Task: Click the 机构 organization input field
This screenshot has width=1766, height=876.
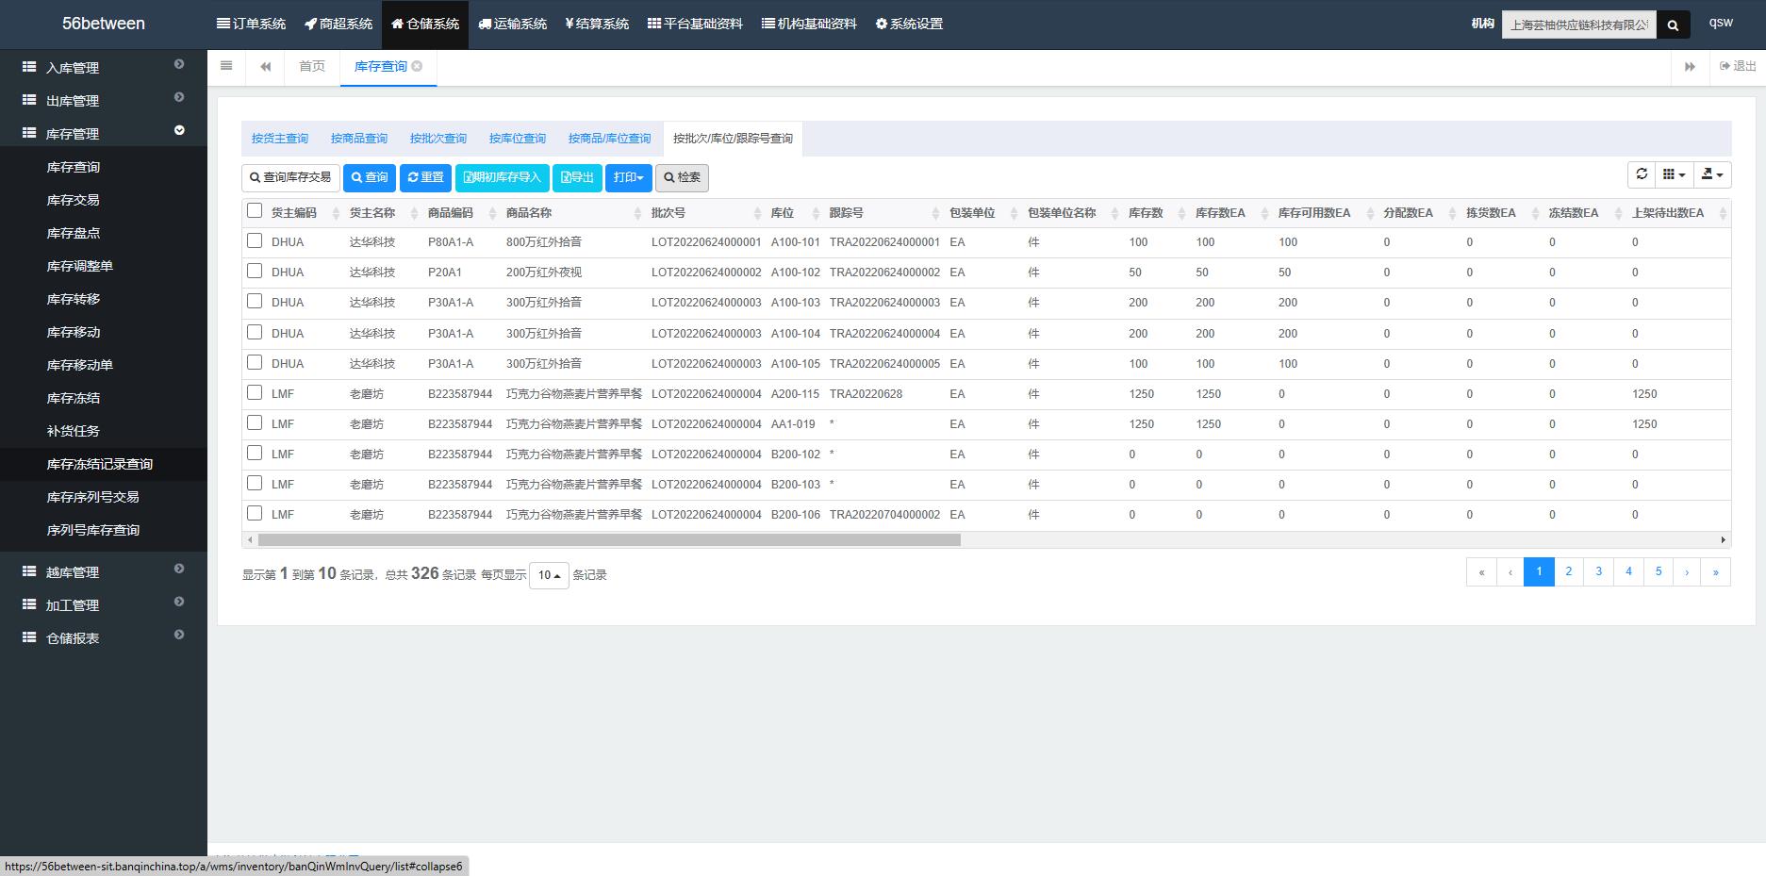Action: pos(1579,25)
